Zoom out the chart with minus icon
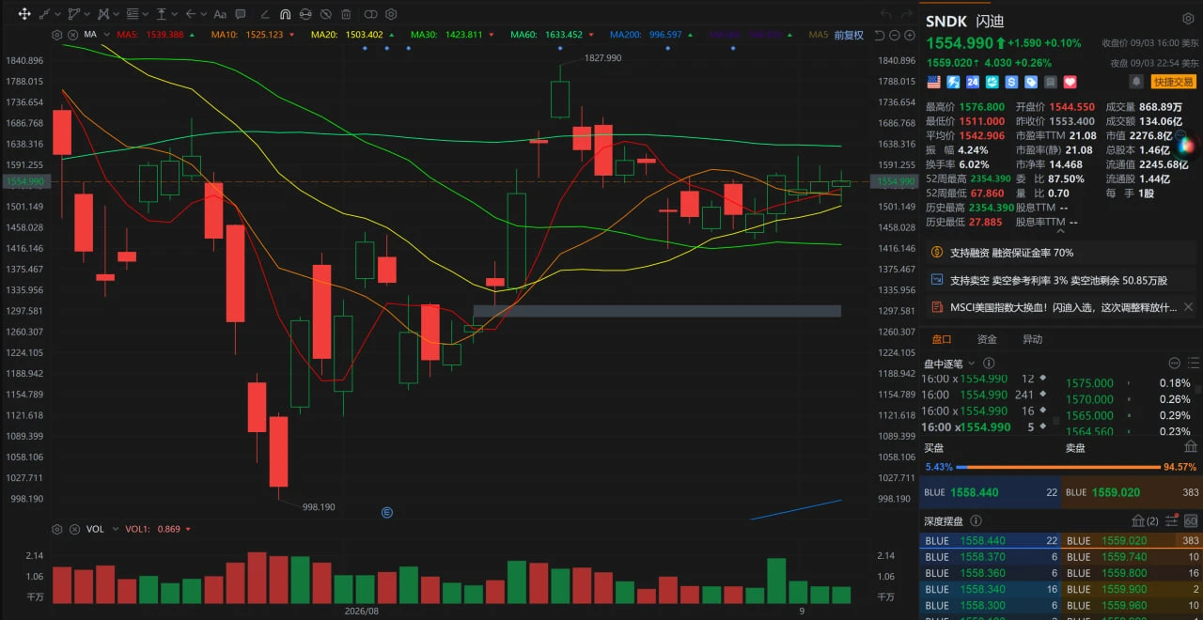 894,35
